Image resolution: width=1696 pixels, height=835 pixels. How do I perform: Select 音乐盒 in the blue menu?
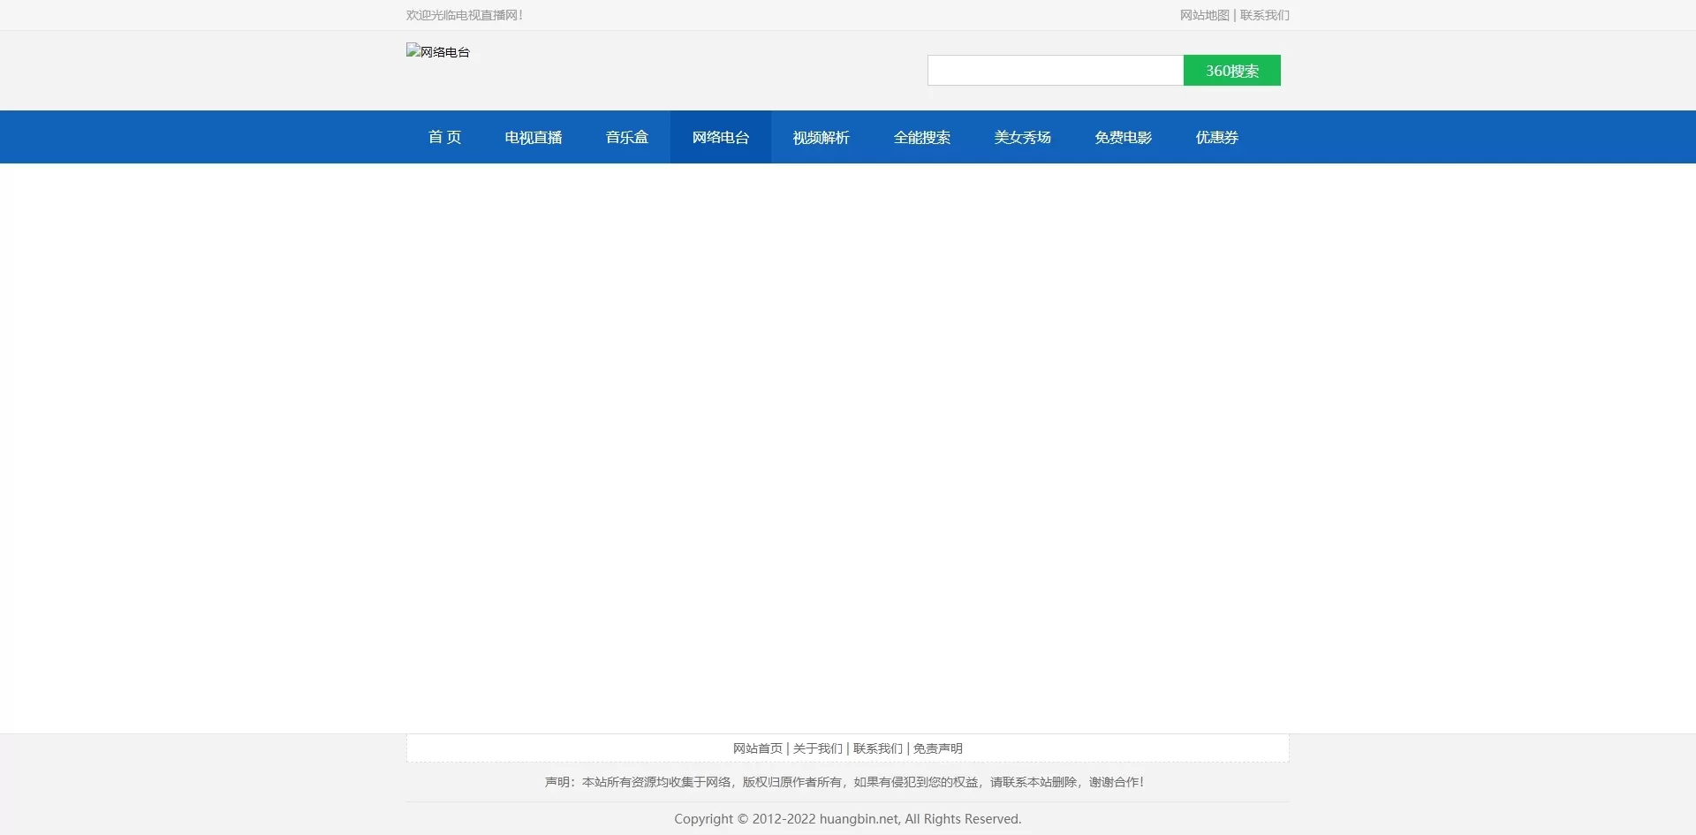coord(626,137)
